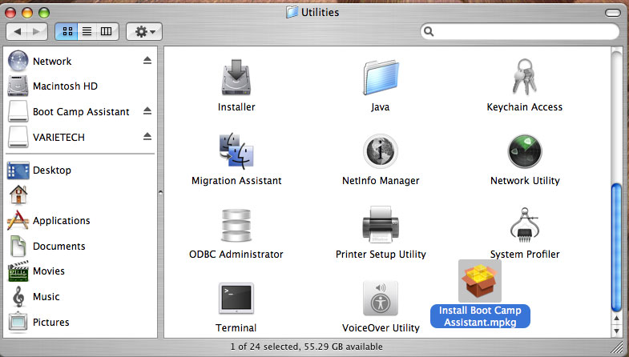The image size is (629, 357).
Task: Launch NetInfo Manager icon
Action: [x=381, y=151]
